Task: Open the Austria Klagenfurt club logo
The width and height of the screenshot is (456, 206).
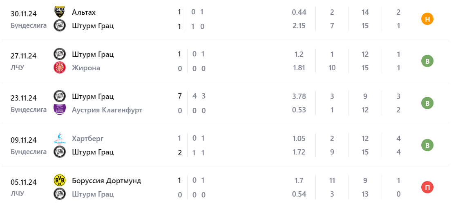Action: click(x=60, y=110)
